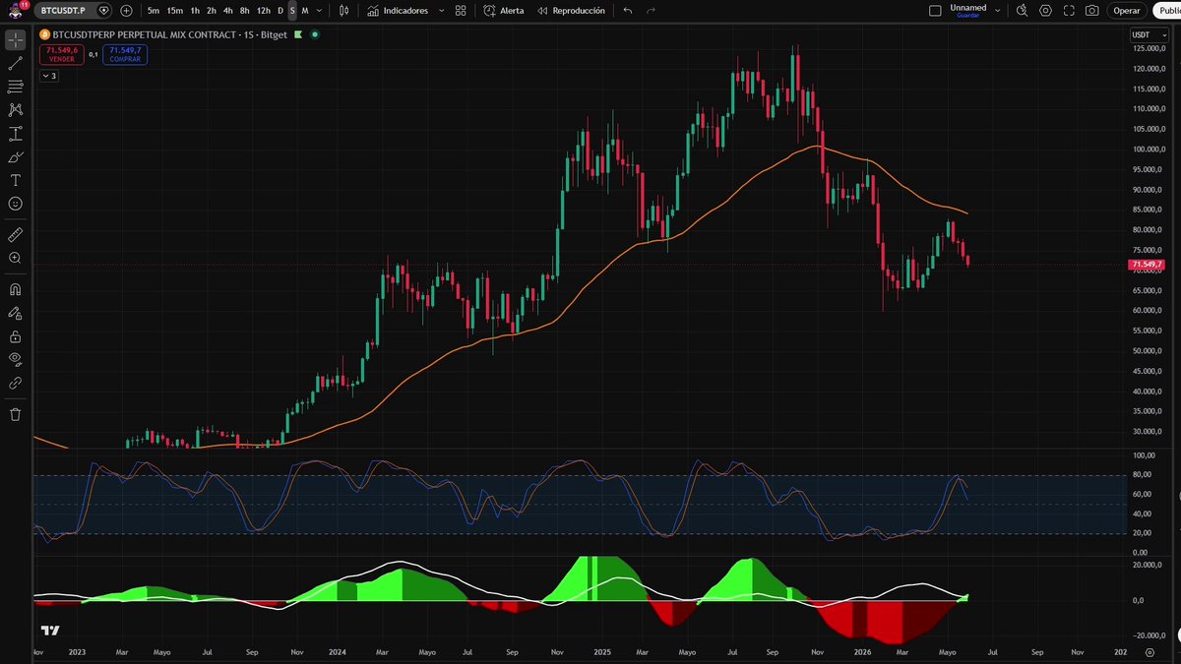This screenshot has height=664, width=1181.
Task: Start bar replay with Reproducción
Action: (x=571, y=11)
